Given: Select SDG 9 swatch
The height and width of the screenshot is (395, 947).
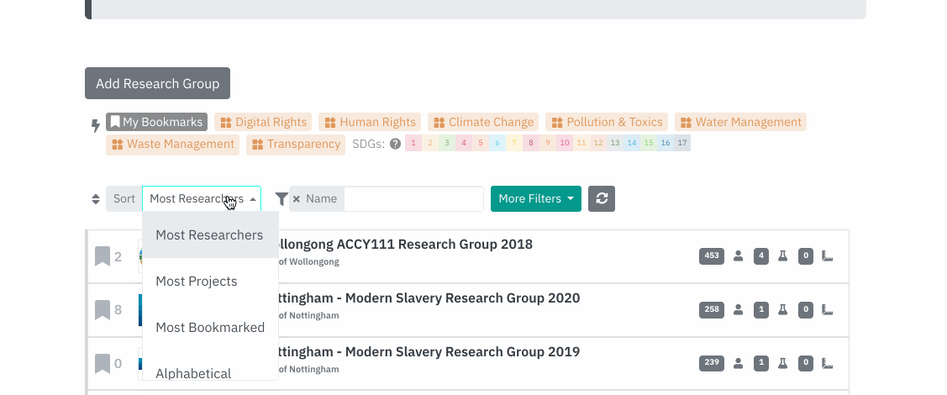Looking at the screenshot, I should [548, 143].
